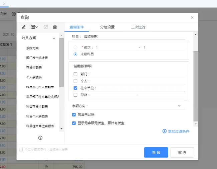Click the 取消 button

(182, 152)
